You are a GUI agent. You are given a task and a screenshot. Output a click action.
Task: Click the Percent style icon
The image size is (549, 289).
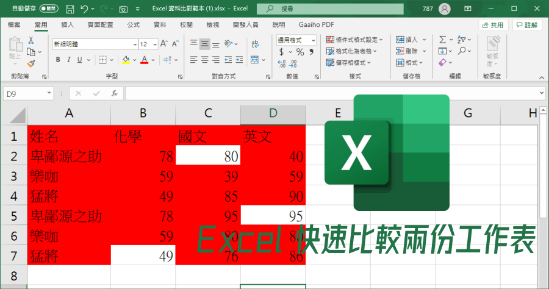[x=300, y=52]
